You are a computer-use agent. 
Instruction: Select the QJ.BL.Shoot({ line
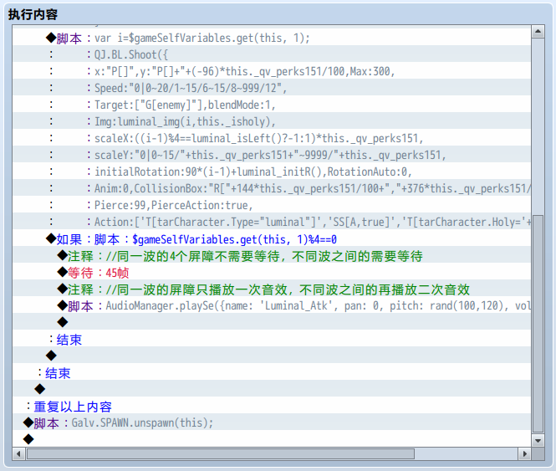(272, 54)
